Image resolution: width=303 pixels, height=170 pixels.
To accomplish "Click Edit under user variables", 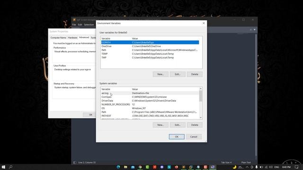I will 178,74.
